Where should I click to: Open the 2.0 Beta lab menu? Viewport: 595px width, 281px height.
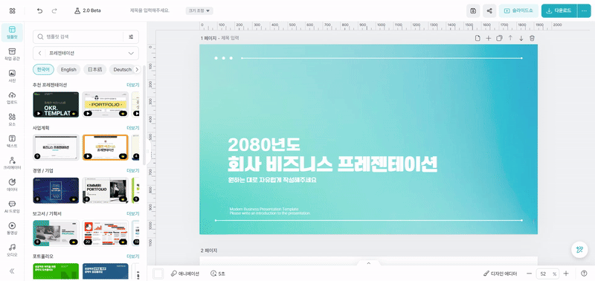(88, 10)
